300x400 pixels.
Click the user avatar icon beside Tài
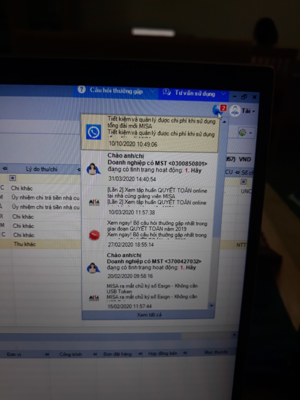(235, 111)
